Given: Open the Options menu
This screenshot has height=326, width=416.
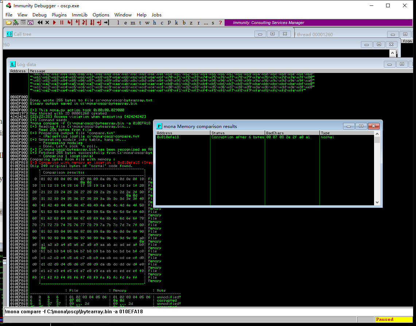Looking at the screenshot, I should point(101,15).
